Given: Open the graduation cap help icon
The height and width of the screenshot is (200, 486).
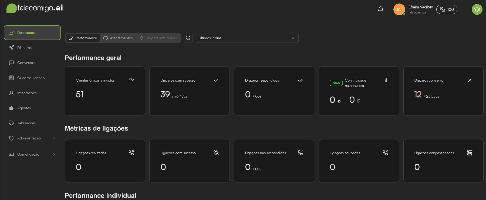Looking at the screenshot, I should (477, 9).
